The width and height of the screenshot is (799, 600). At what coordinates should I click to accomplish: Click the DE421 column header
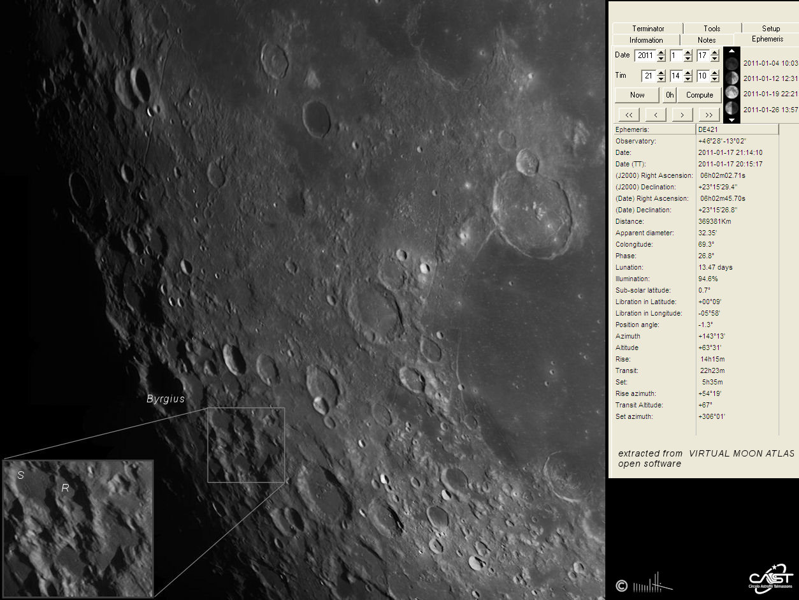coord(737,129)
